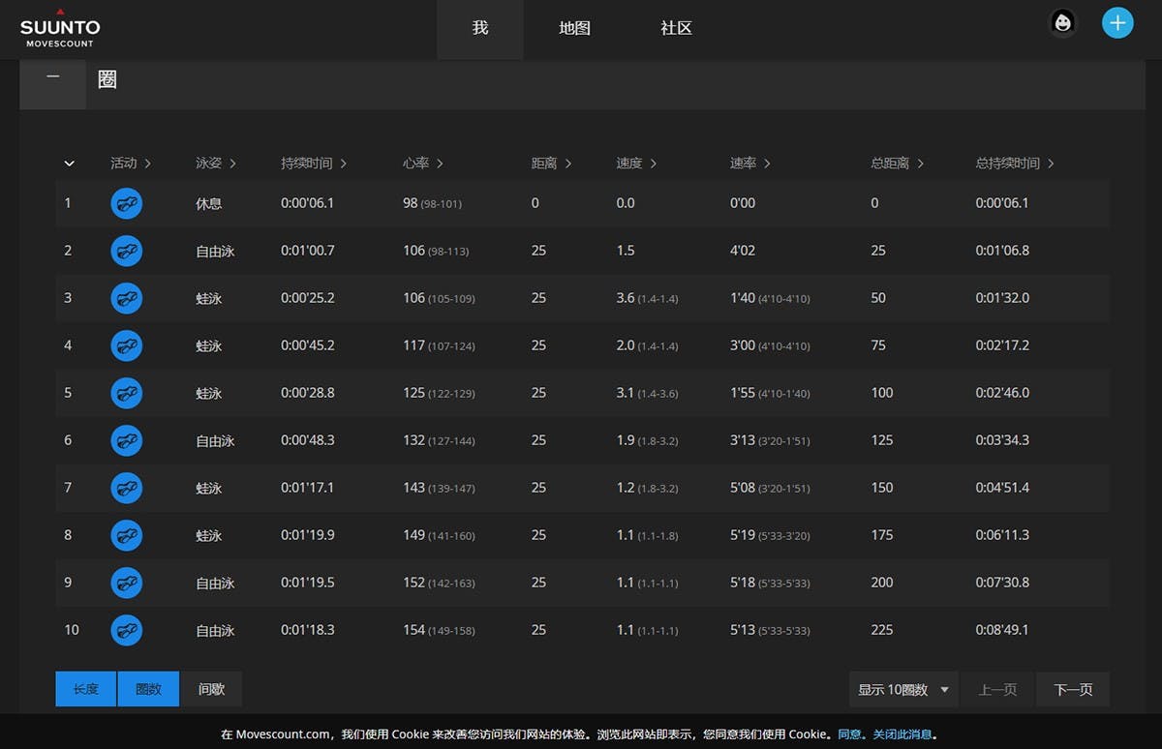Dismiss cookie notice via 关闭此消息

point(902,734)
